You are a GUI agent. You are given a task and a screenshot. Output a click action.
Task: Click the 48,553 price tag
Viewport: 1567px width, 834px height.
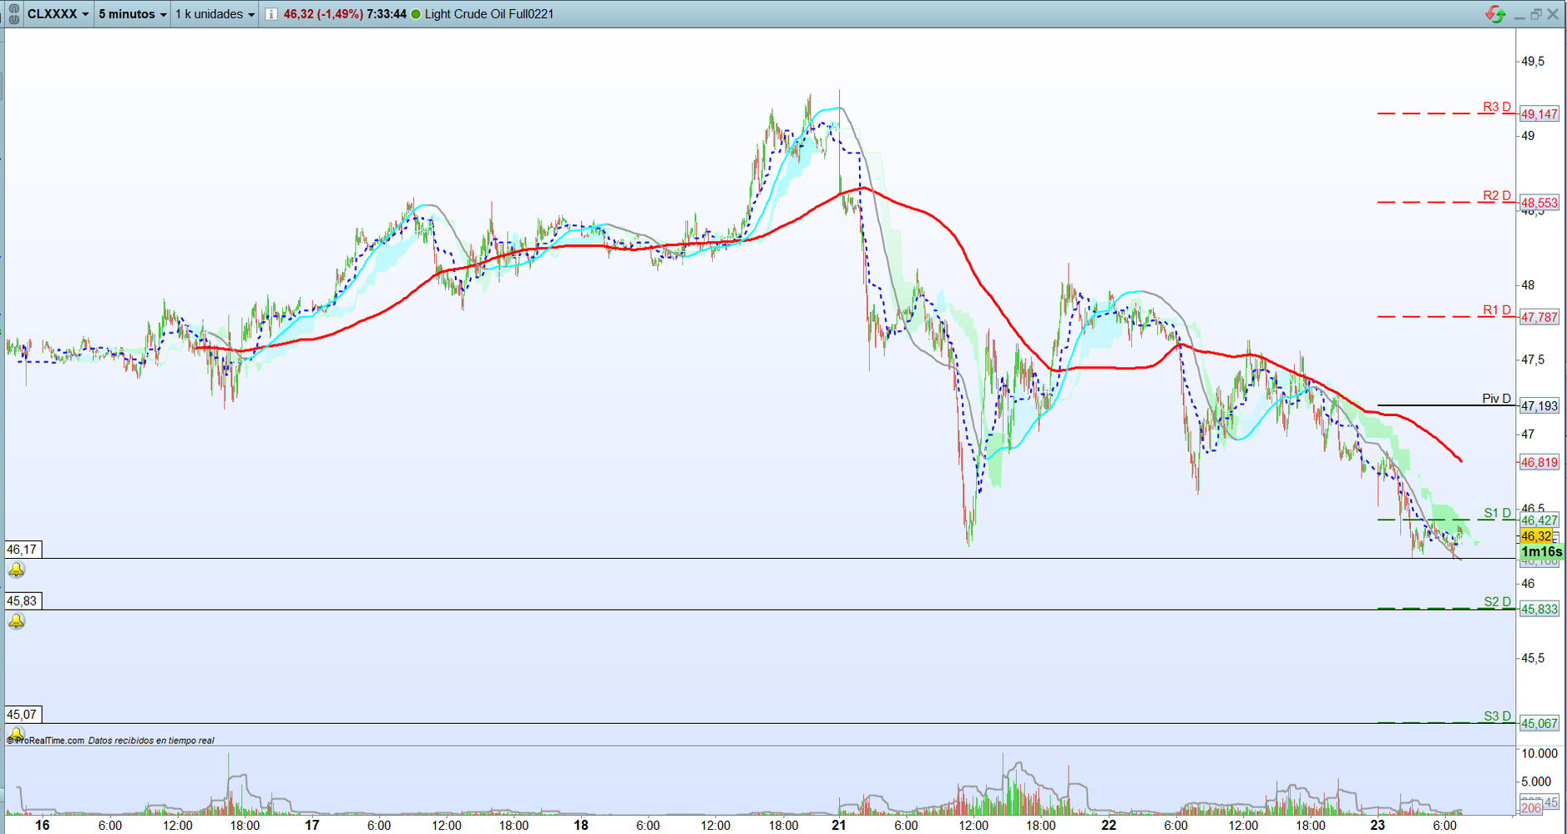tap(1539, 203)
